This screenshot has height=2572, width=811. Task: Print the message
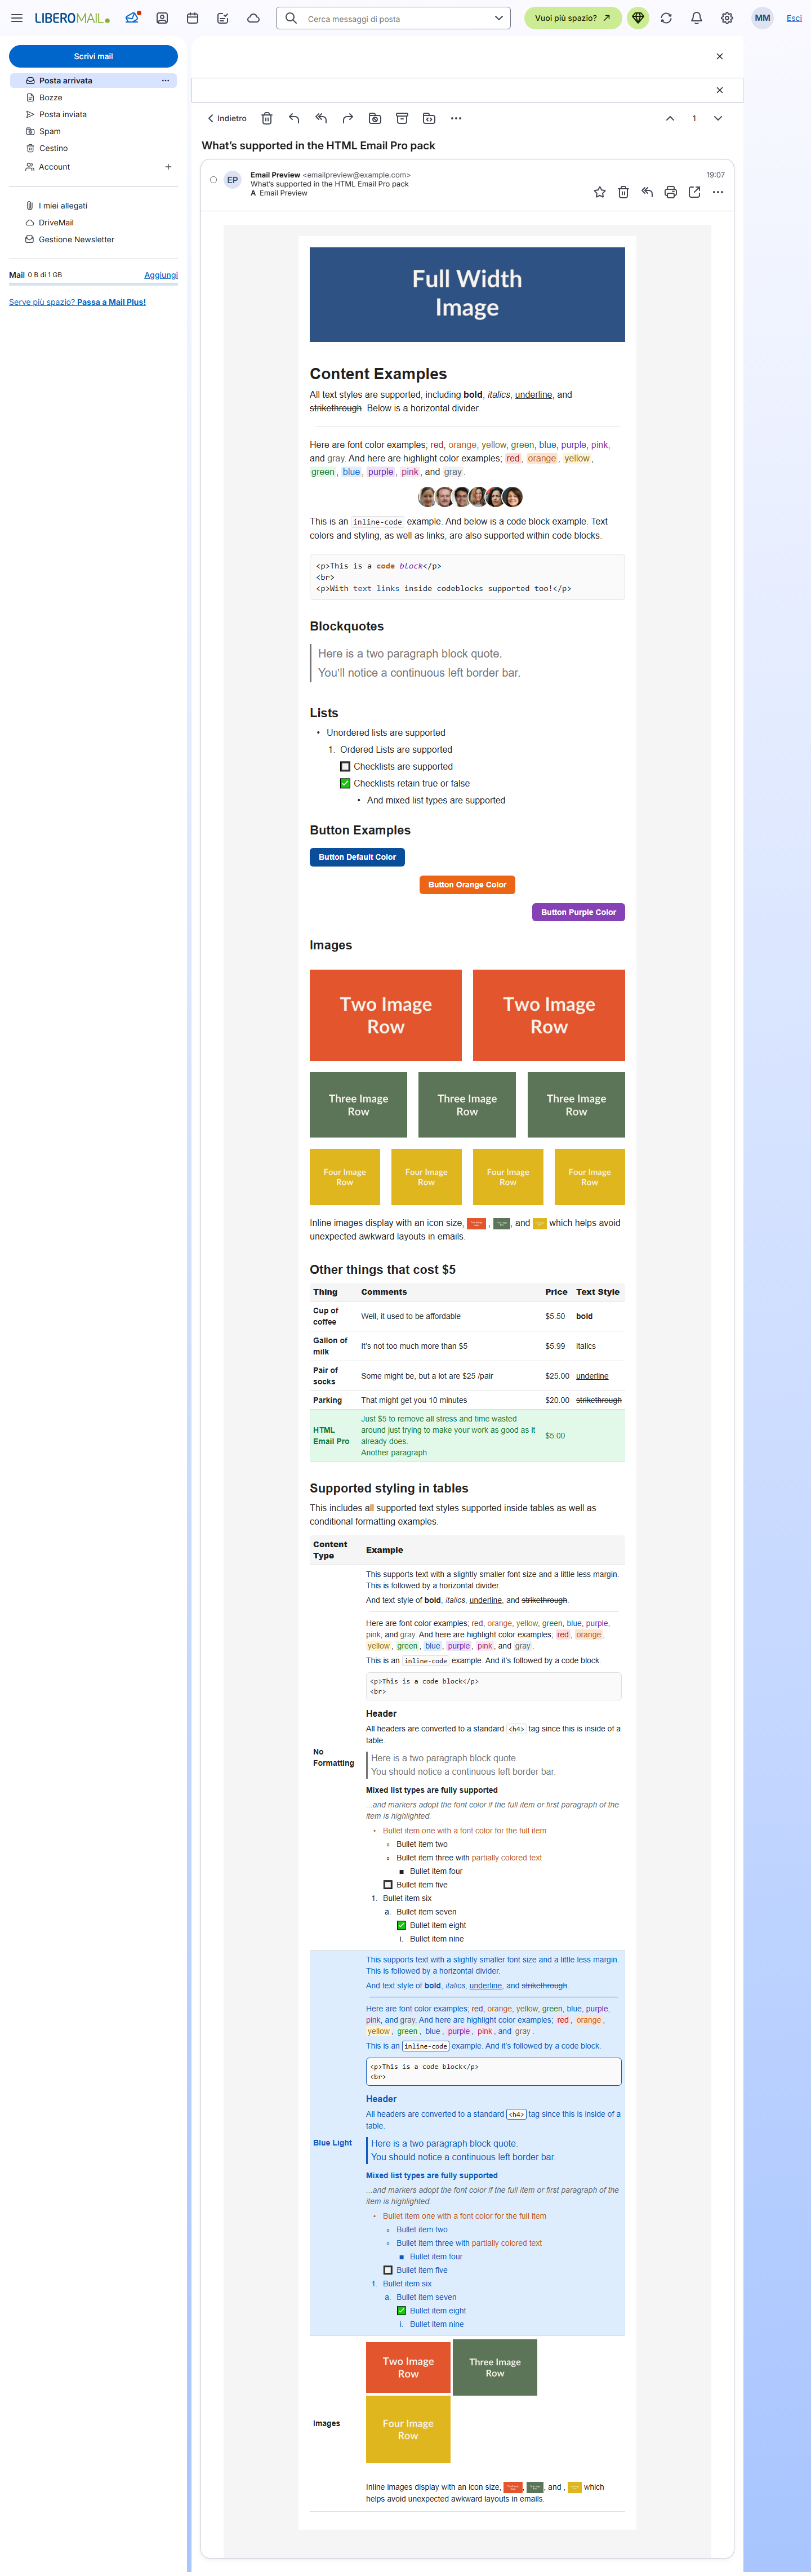click(670, 192)
